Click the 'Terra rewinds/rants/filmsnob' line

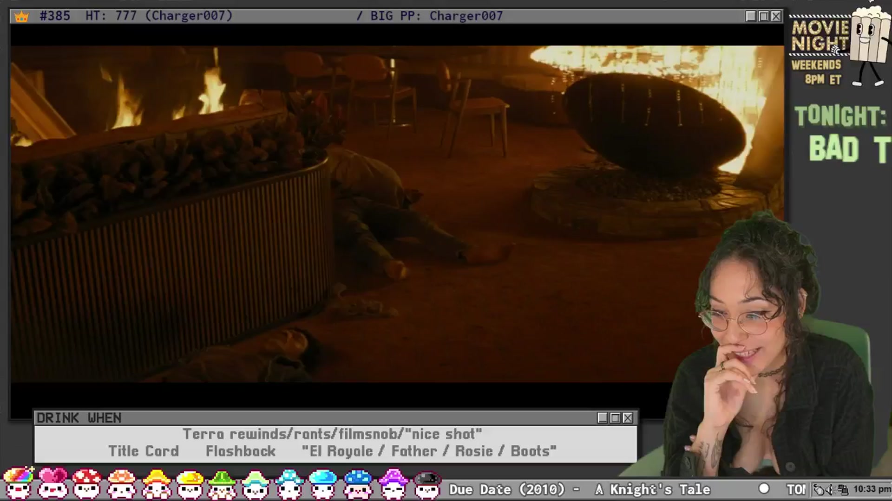click(332, 434)
